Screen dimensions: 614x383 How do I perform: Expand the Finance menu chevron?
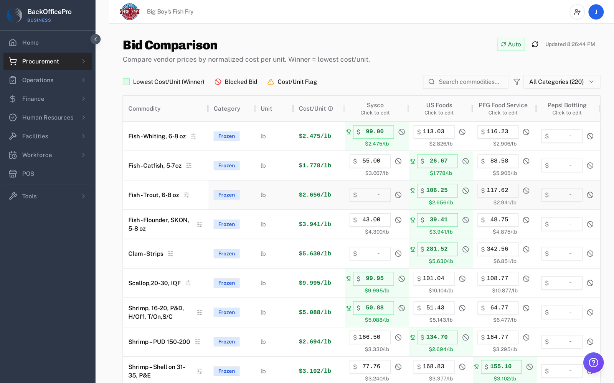[x=83, y=99]
